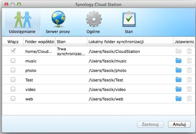Click the /Users/fascik/Test path

point(106,80)
